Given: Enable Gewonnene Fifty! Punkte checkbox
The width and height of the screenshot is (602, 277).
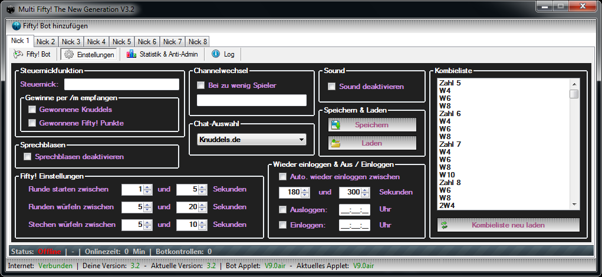Looking at the screenshot, I should [x=32, y=123].
